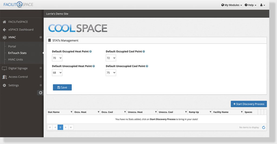The height and width of the screenshot is (144, 277).
Task: Expand Access Control with the plus icon
Action: tap(41, 77)
